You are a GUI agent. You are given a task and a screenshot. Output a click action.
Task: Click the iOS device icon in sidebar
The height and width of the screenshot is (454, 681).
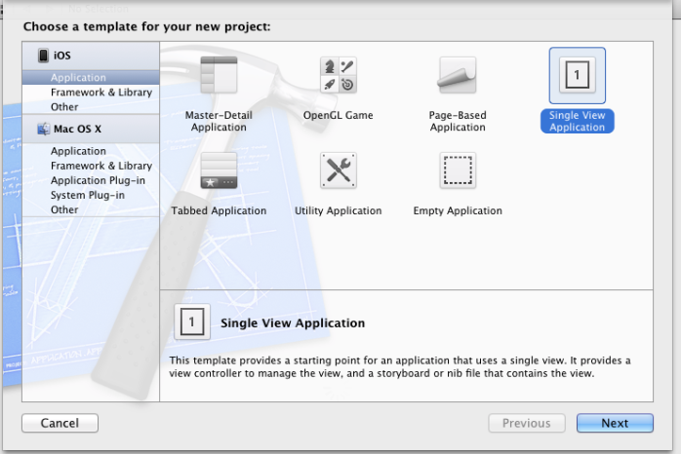click(43, 56)
